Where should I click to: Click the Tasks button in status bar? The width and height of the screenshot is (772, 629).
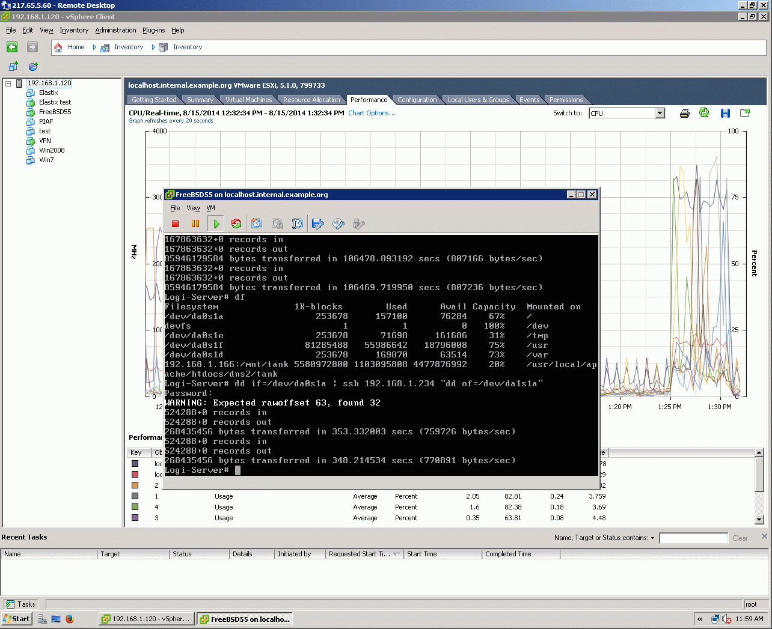coord(21,604)
